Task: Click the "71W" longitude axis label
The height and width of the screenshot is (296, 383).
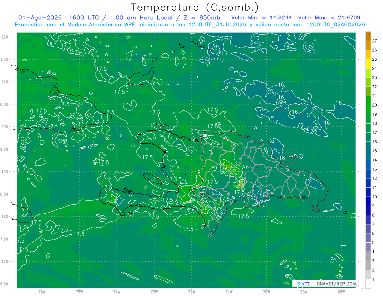Action: click(x=229, y=291)
